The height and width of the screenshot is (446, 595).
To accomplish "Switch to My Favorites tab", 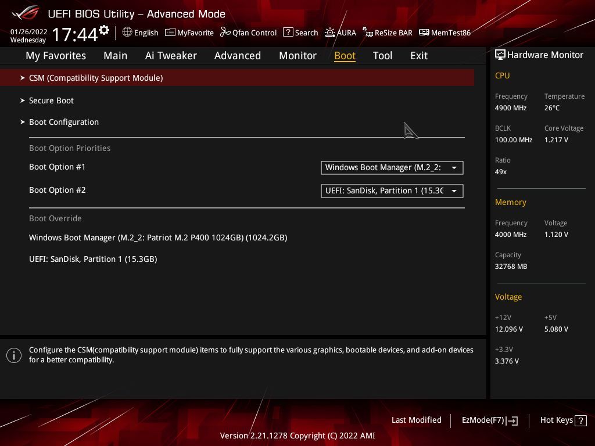I will coord(56,56).
